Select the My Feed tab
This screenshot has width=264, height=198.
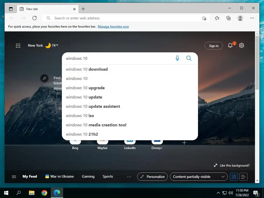(x=30, y=176)
